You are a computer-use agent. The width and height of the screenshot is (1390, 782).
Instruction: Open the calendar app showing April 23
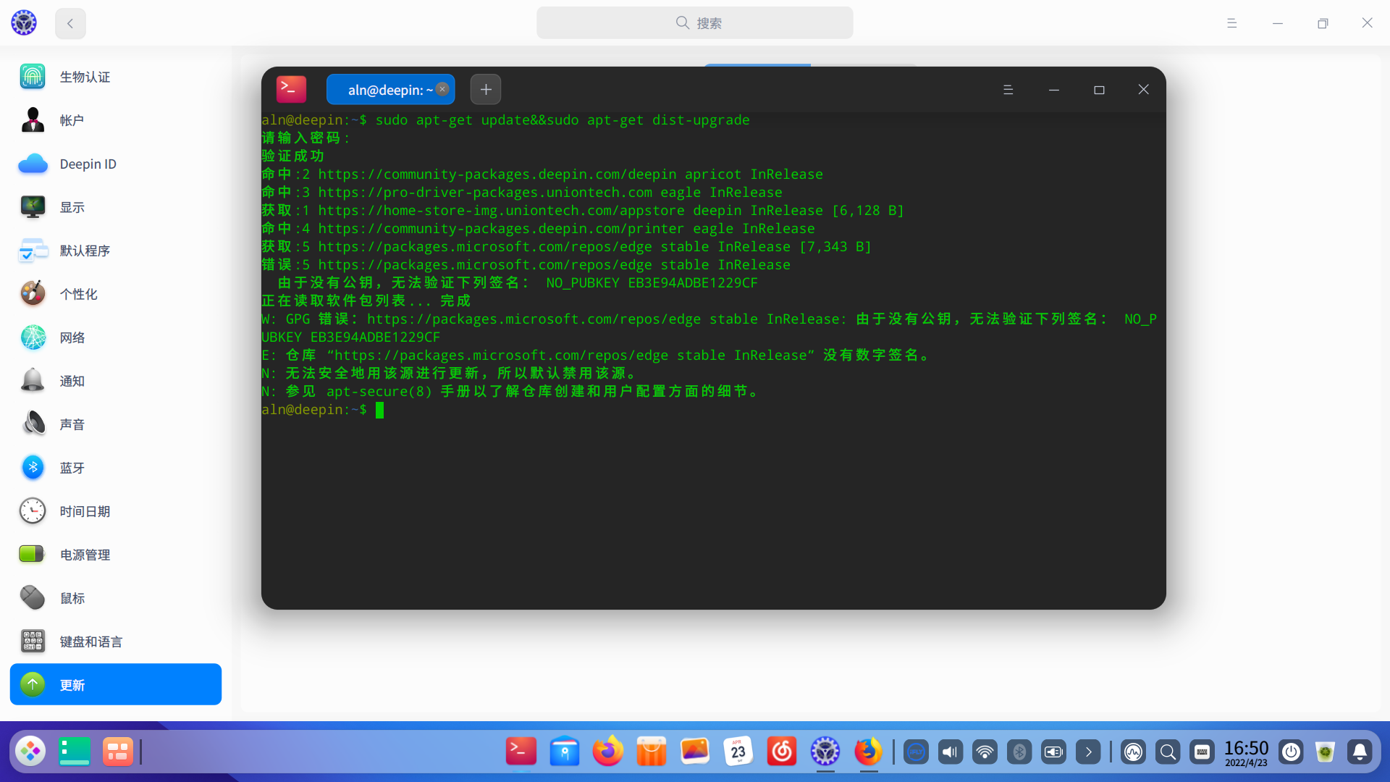738,752
